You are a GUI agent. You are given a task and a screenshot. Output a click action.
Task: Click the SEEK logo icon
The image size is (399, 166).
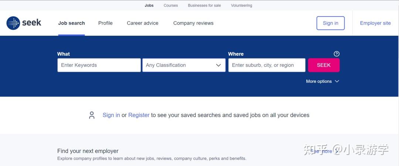[13, 23]
